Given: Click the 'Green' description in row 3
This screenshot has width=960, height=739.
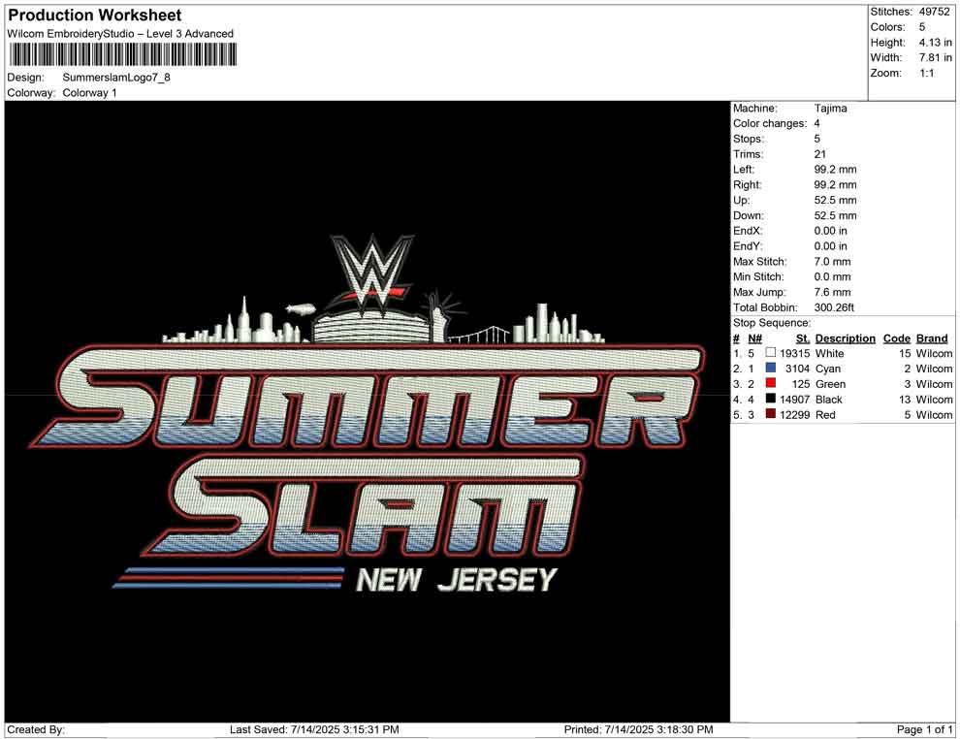Looking at the screenshot, I should 830,384.
